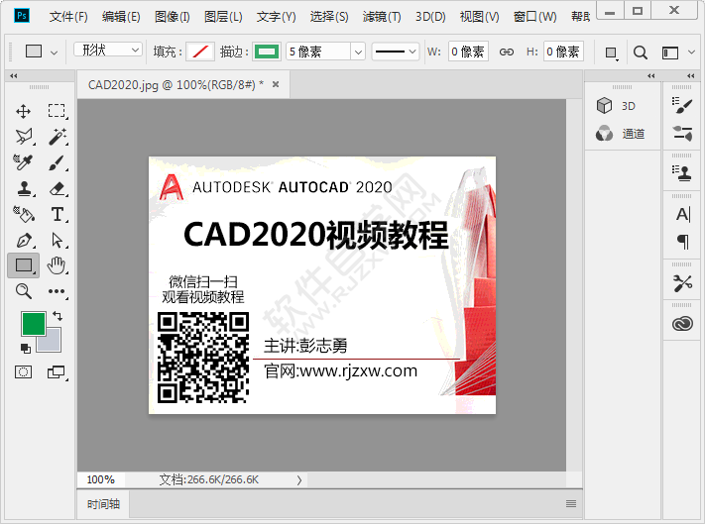Click the fill color swatch (no fill)
Image resolution: width=705 pixels, height=524 pixels.
pos(200,52)
